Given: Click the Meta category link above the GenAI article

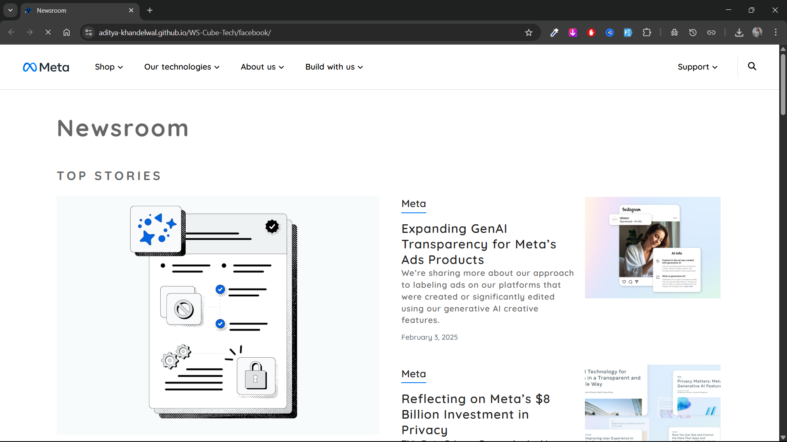Looking at the screenshot, I should pyautogui.click(x=414, y=204).
